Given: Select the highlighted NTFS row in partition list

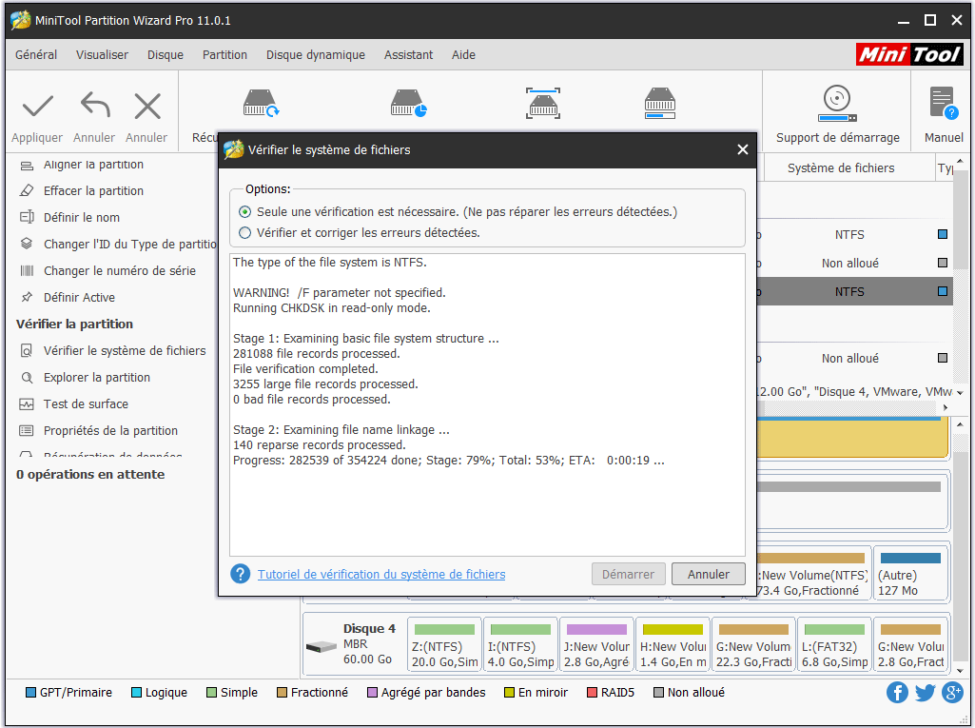Looking at the screenshot, I should tap(854, 291).
